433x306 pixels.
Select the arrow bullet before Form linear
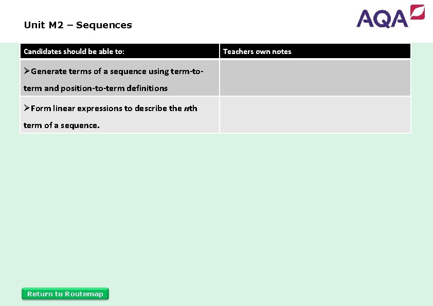(27, 108)
